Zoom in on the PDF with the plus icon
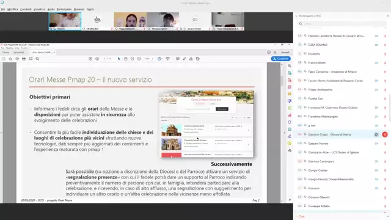391x220 pixels. coord(139,59)
